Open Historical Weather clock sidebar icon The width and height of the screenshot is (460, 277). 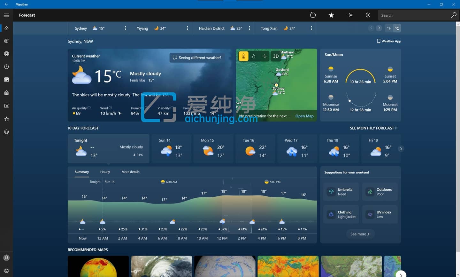tap(6, 67)
